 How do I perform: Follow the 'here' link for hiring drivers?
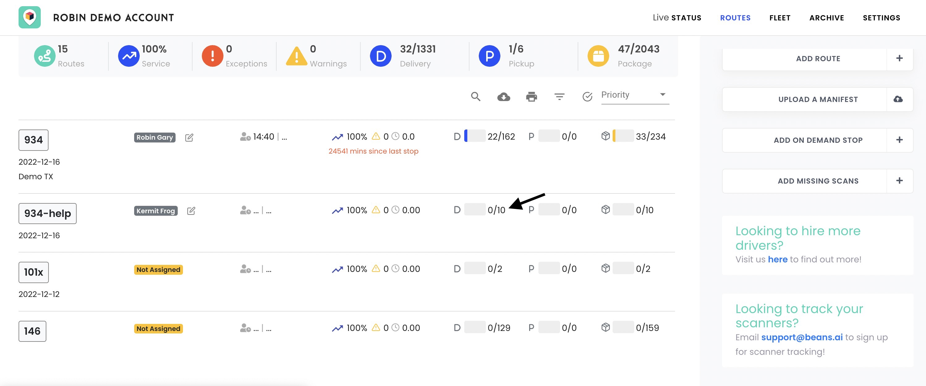click(x=778, y=260)
